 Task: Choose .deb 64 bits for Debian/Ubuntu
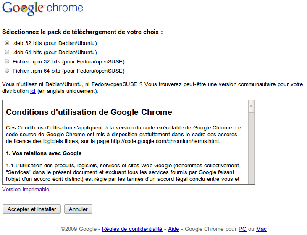pos(7,52)
